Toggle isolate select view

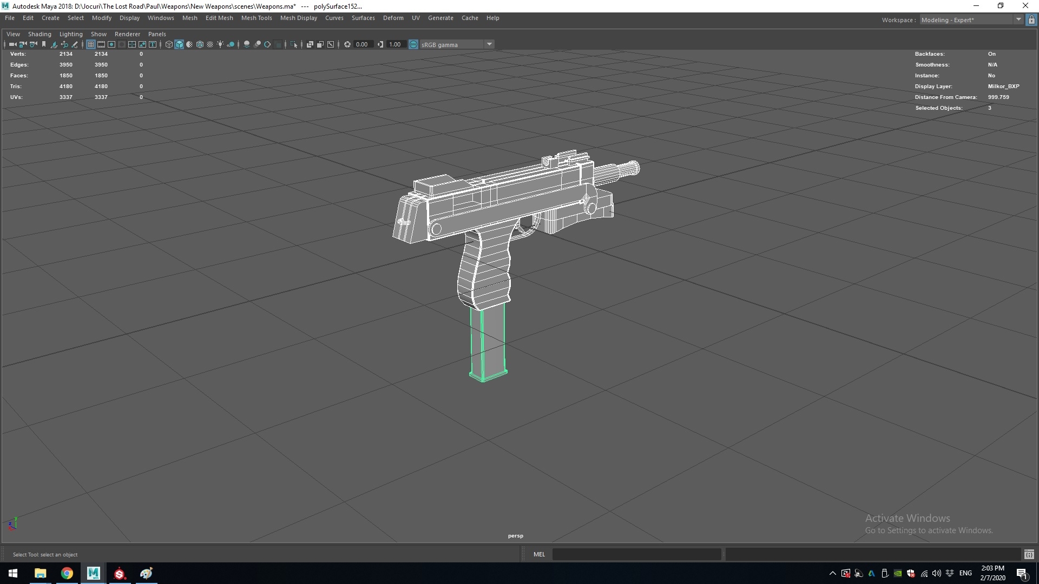click(x=293, y=44)
